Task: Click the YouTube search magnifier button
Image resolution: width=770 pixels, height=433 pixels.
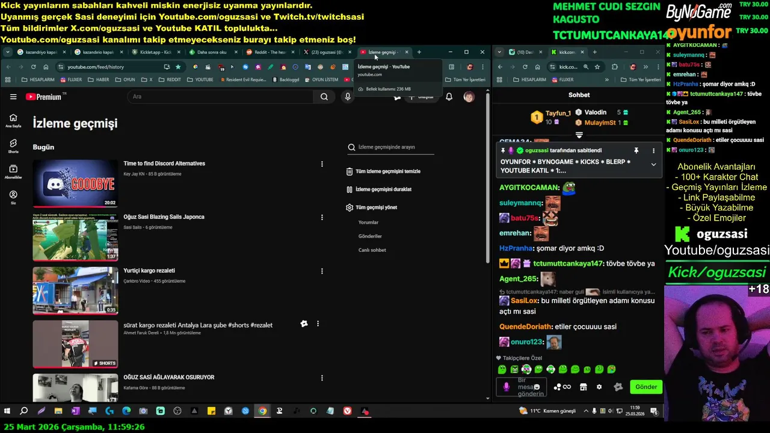Action: pyautogui.click(x=324, y=97)
